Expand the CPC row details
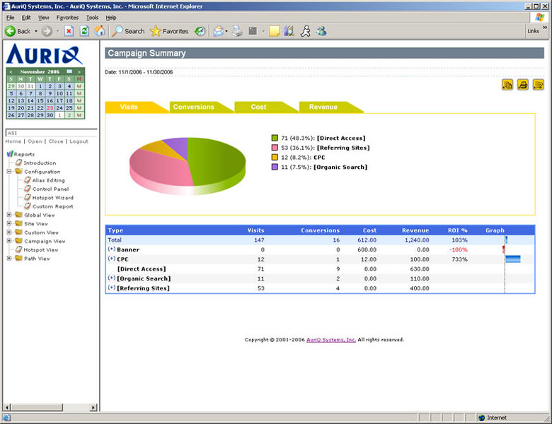Screen dimensions: 552x424 click(112, 259)
